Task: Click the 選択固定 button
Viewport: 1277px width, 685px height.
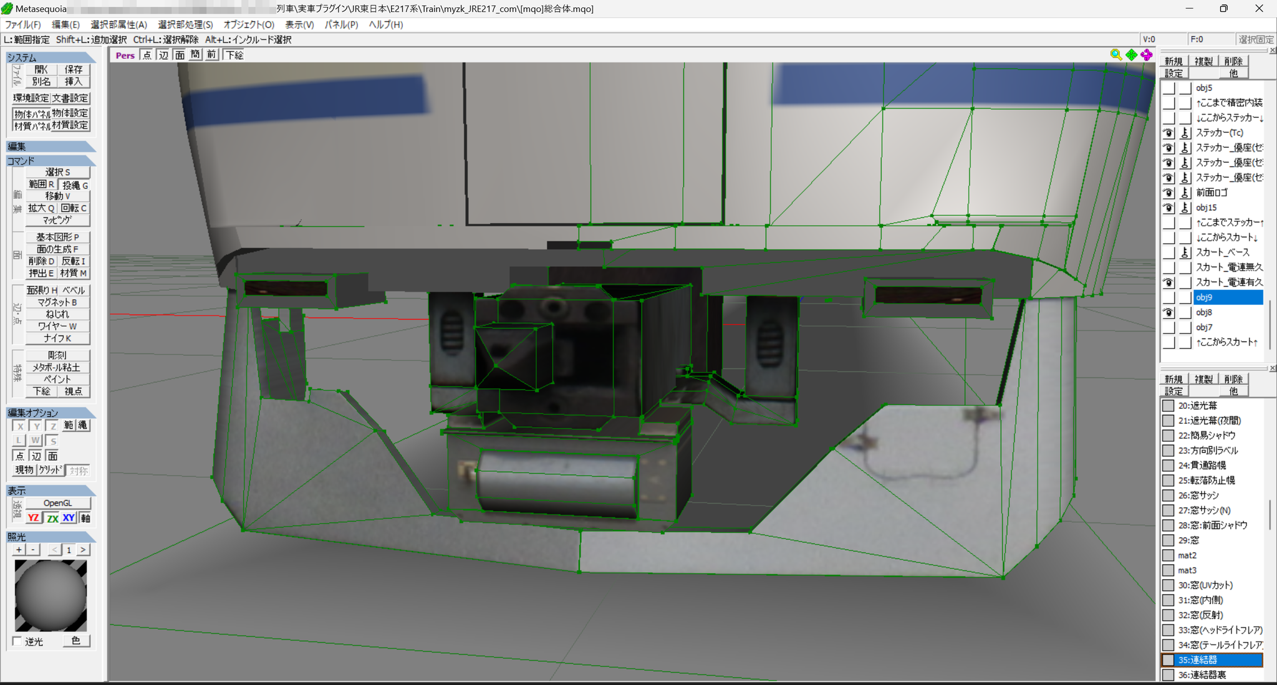Action: point(1255,39)
